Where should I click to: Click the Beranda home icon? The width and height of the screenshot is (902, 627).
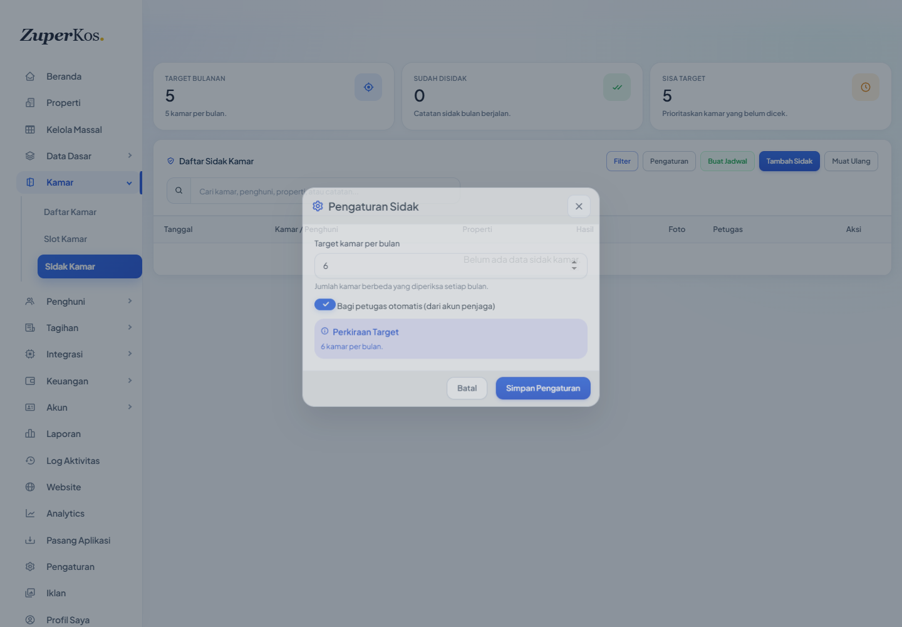[30, 76]
